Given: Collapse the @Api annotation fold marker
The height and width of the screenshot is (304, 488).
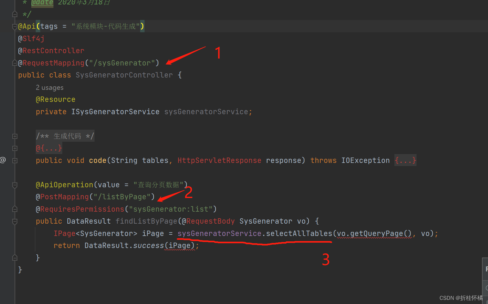Looking at the screenshot, I should point(15,27).
